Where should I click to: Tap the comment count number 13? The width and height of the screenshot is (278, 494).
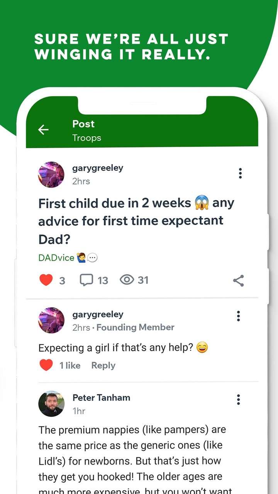tap(103, 280)
